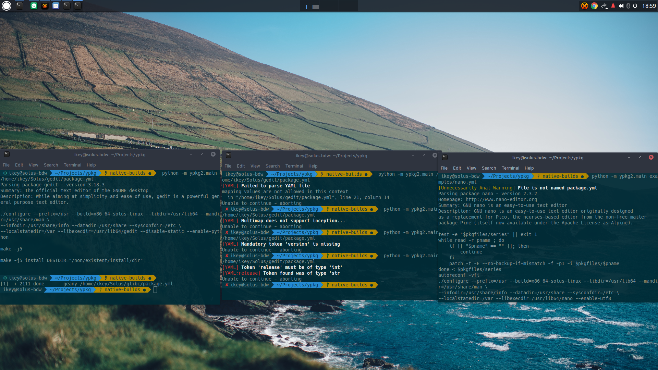Open View menu in left terminal
658x370 pixels.
pos(33,165)
